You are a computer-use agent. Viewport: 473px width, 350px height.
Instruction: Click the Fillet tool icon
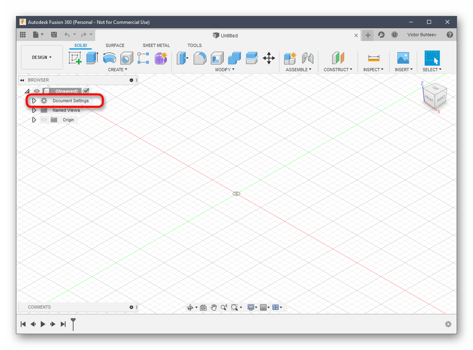pos(200,58)
